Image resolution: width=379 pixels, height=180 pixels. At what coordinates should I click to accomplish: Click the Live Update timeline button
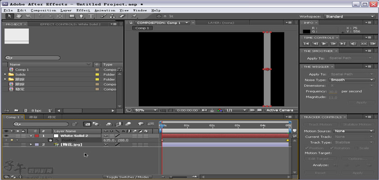(87, 124)
